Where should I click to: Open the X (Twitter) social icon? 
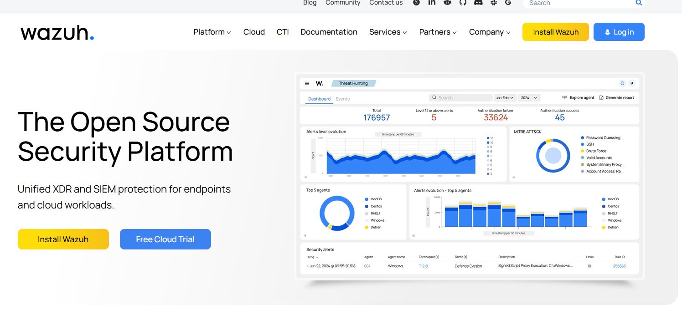pyautogui.click(x=416, y=2)
